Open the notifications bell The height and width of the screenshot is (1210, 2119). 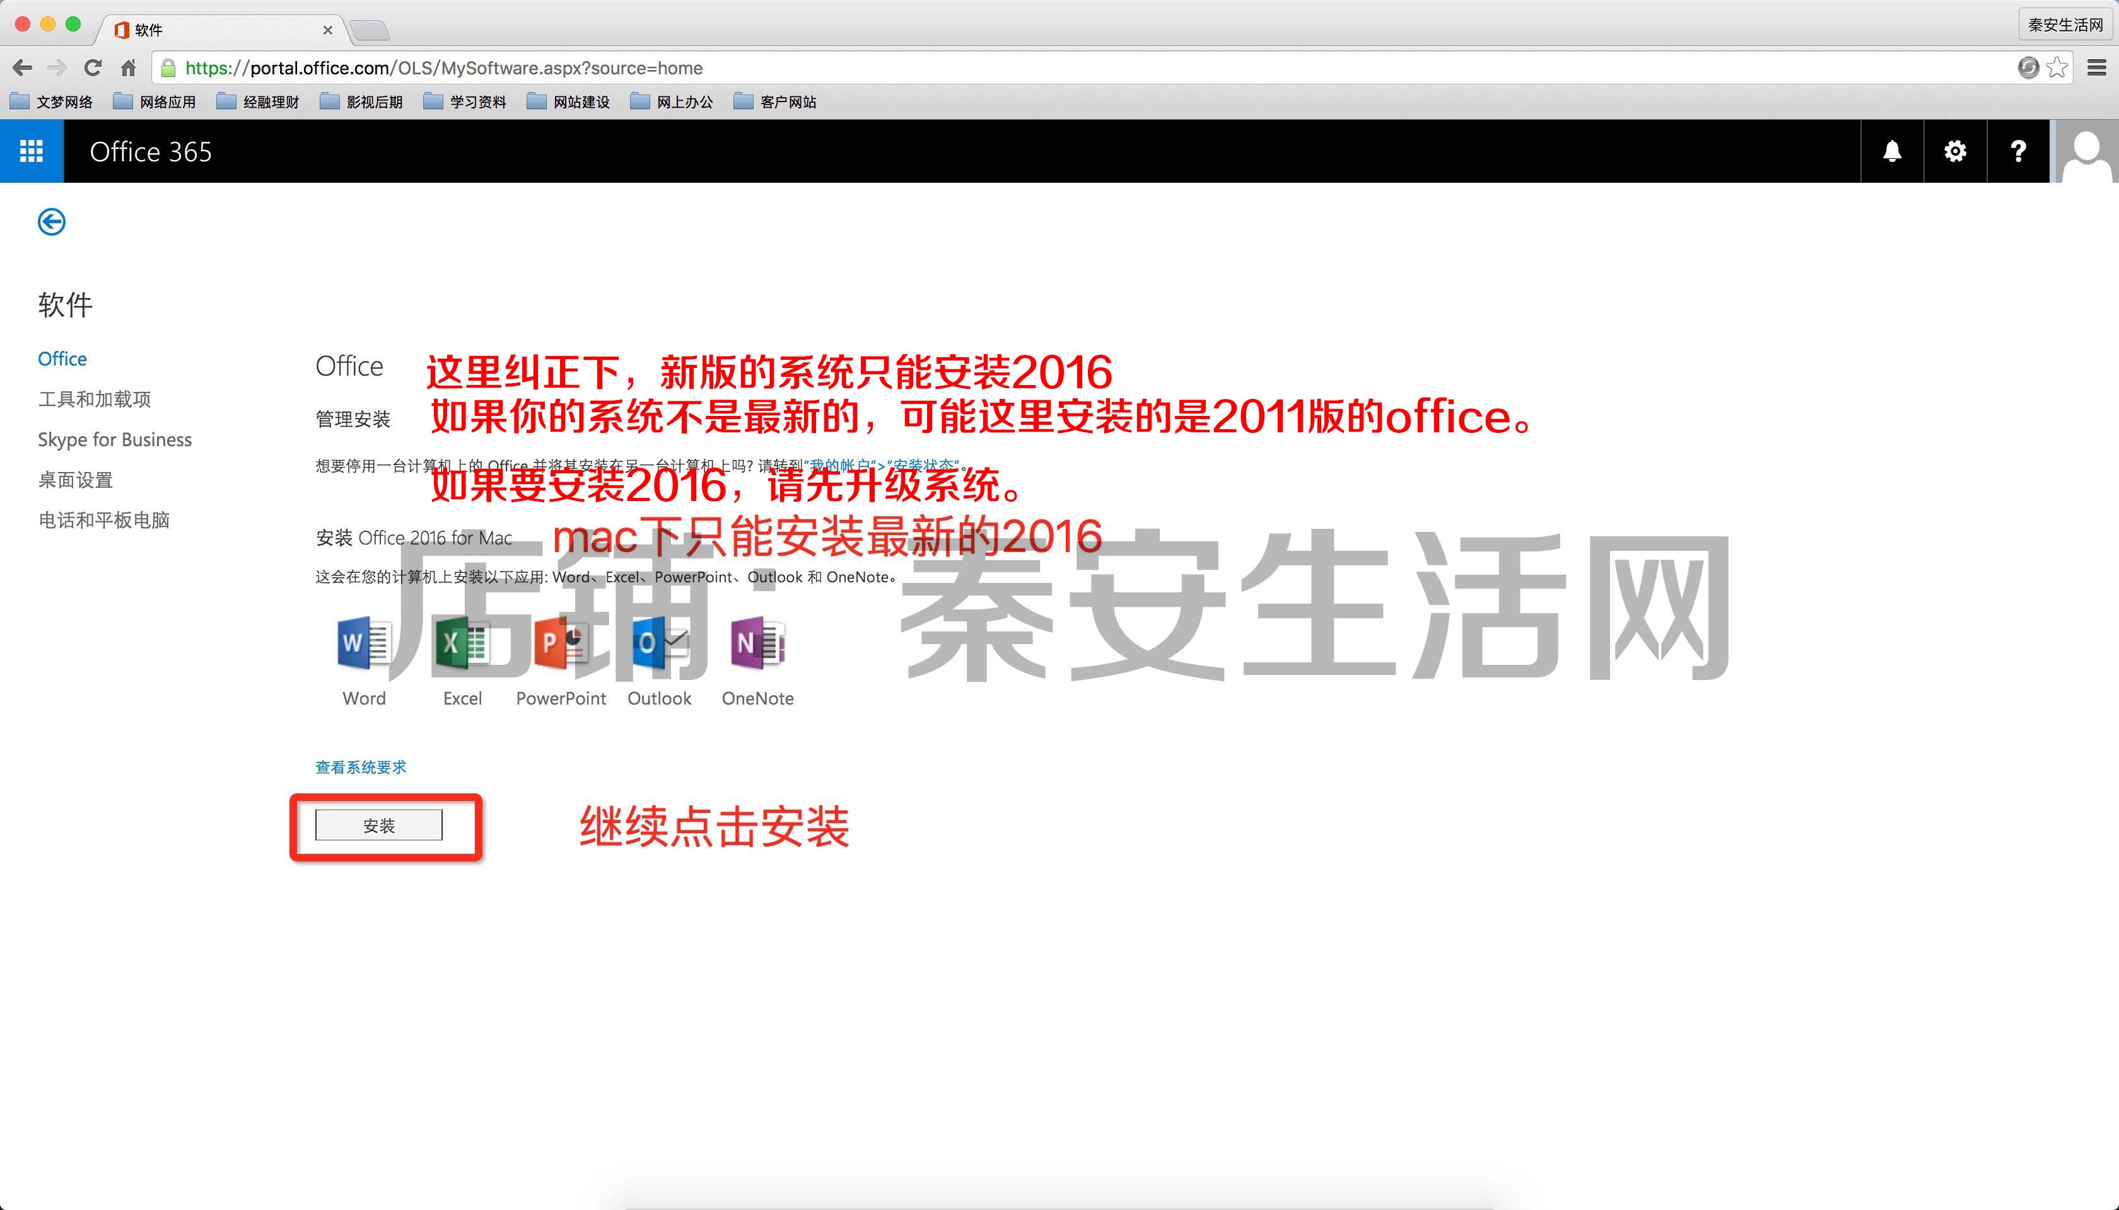(1892, 151)
